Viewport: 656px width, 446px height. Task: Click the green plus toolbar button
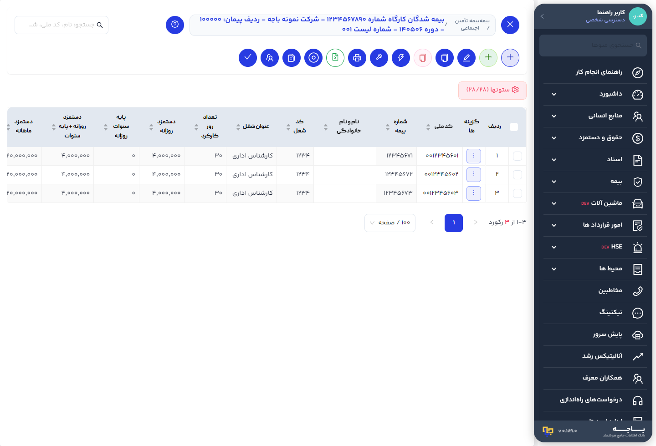coord(488,58)
